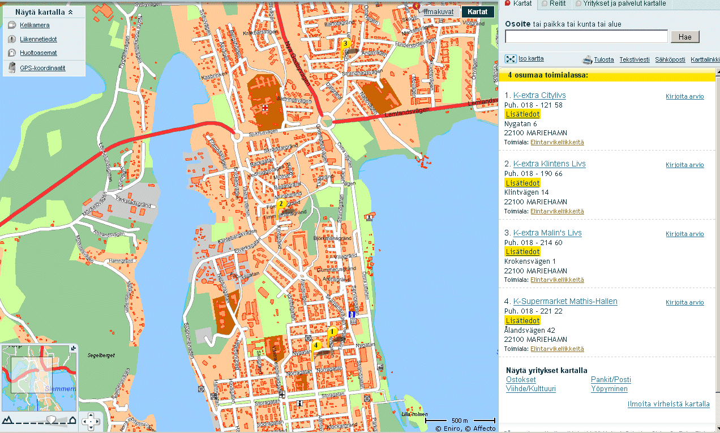
Task: Focus the Osoite search input field
Action: (586, 37)
